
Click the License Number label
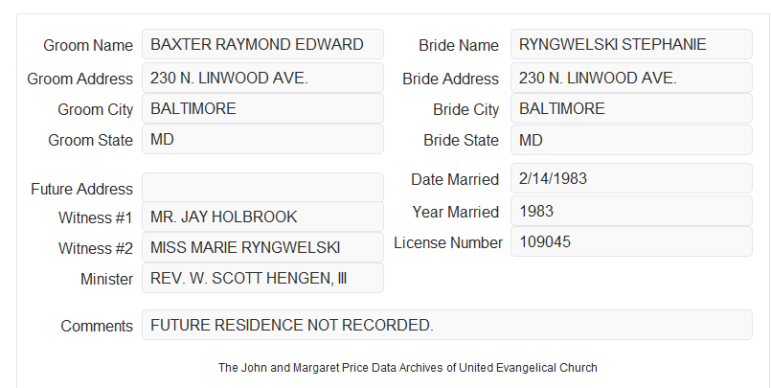point(448,243)
